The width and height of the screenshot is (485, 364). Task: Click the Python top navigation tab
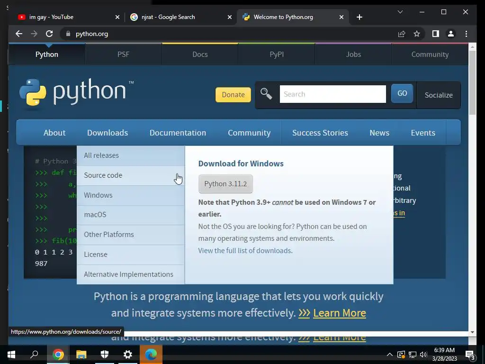(x=47, y=54)
